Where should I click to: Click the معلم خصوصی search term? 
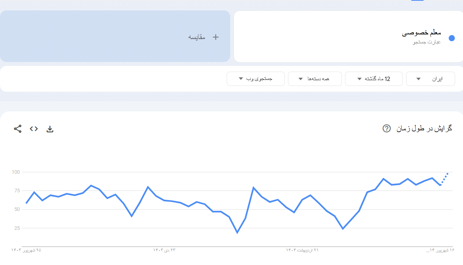click(x=421, y=33)
